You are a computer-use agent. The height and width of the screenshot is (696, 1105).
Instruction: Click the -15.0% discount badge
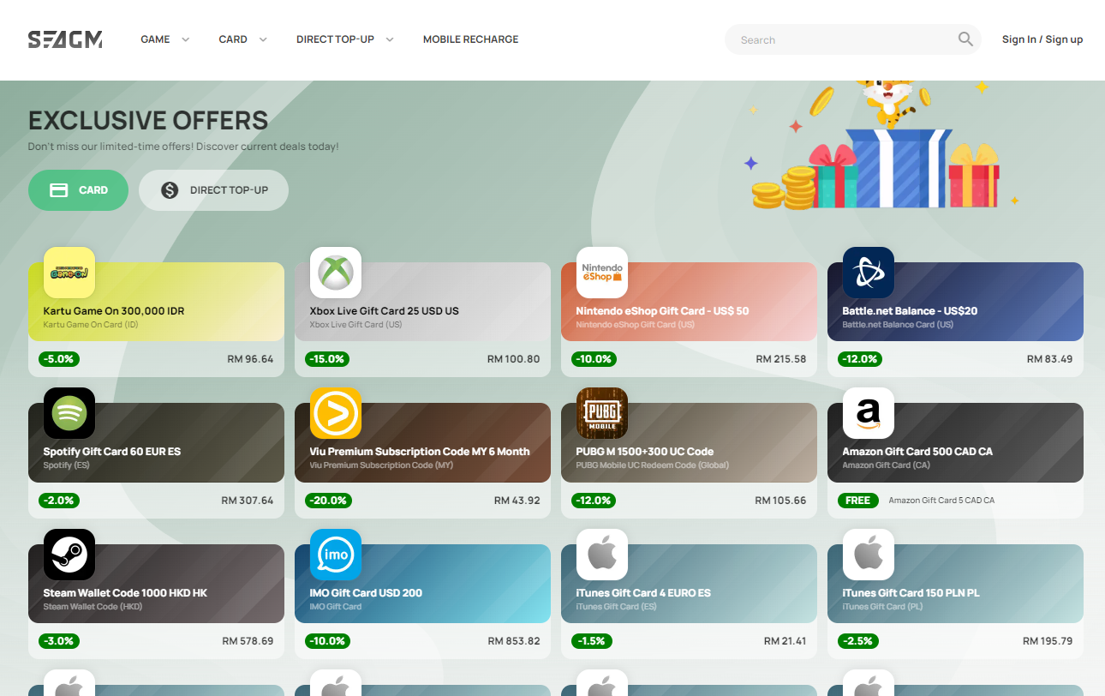[328, 359]
